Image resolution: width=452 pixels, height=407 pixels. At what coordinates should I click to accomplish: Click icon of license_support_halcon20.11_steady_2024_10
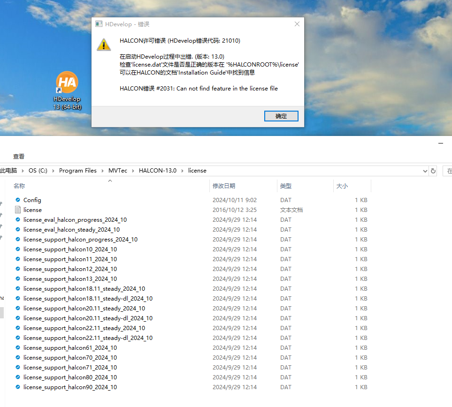(x=18, y=308)
